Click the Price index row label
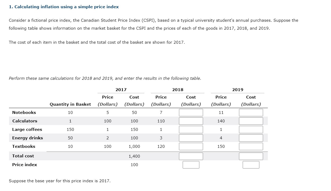Image resolution: width=331 pixels, height=191 pixels. pyautogui.click(x=25, y=165)
